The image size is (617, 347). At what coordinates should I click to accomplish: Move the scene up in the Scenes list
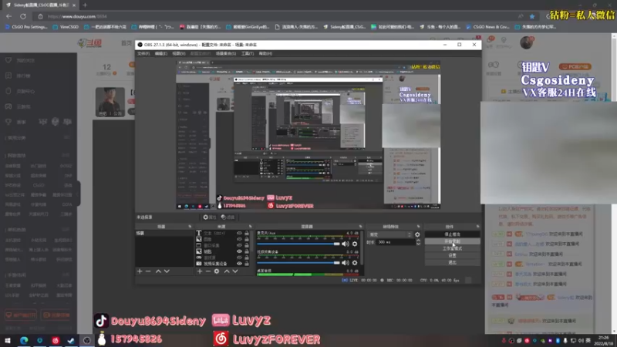coord(158,271)
